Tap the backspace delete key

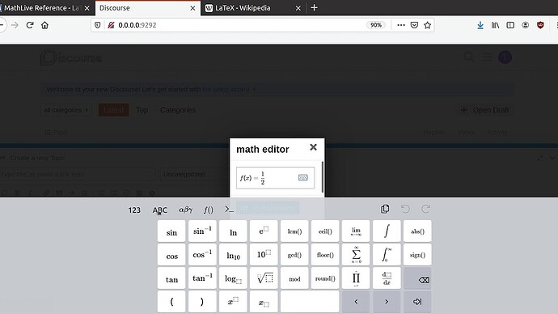coord(417,278)
